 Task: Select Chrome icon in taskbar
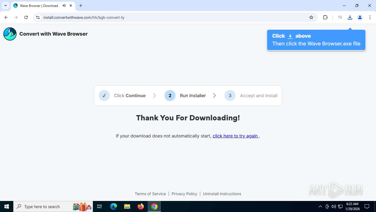(x=154, y=206)
